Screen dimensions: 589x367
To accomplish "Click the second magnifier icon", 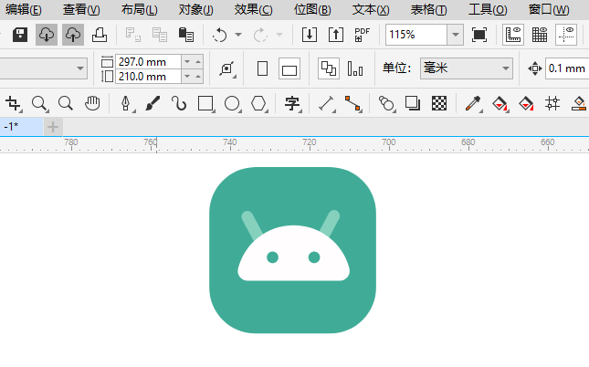I will 66,103.
